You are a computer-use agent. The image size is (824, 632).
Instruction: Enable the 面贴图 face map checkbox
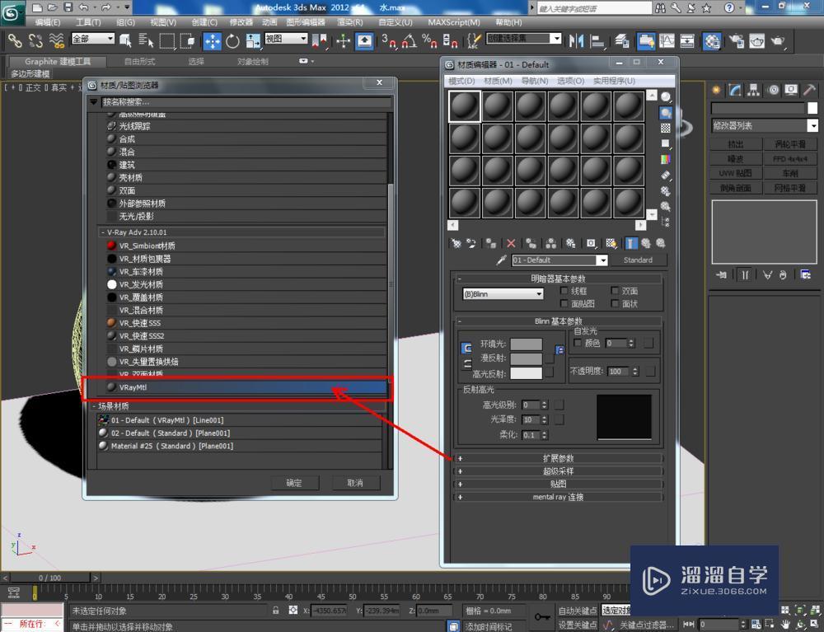pos(564,304)
